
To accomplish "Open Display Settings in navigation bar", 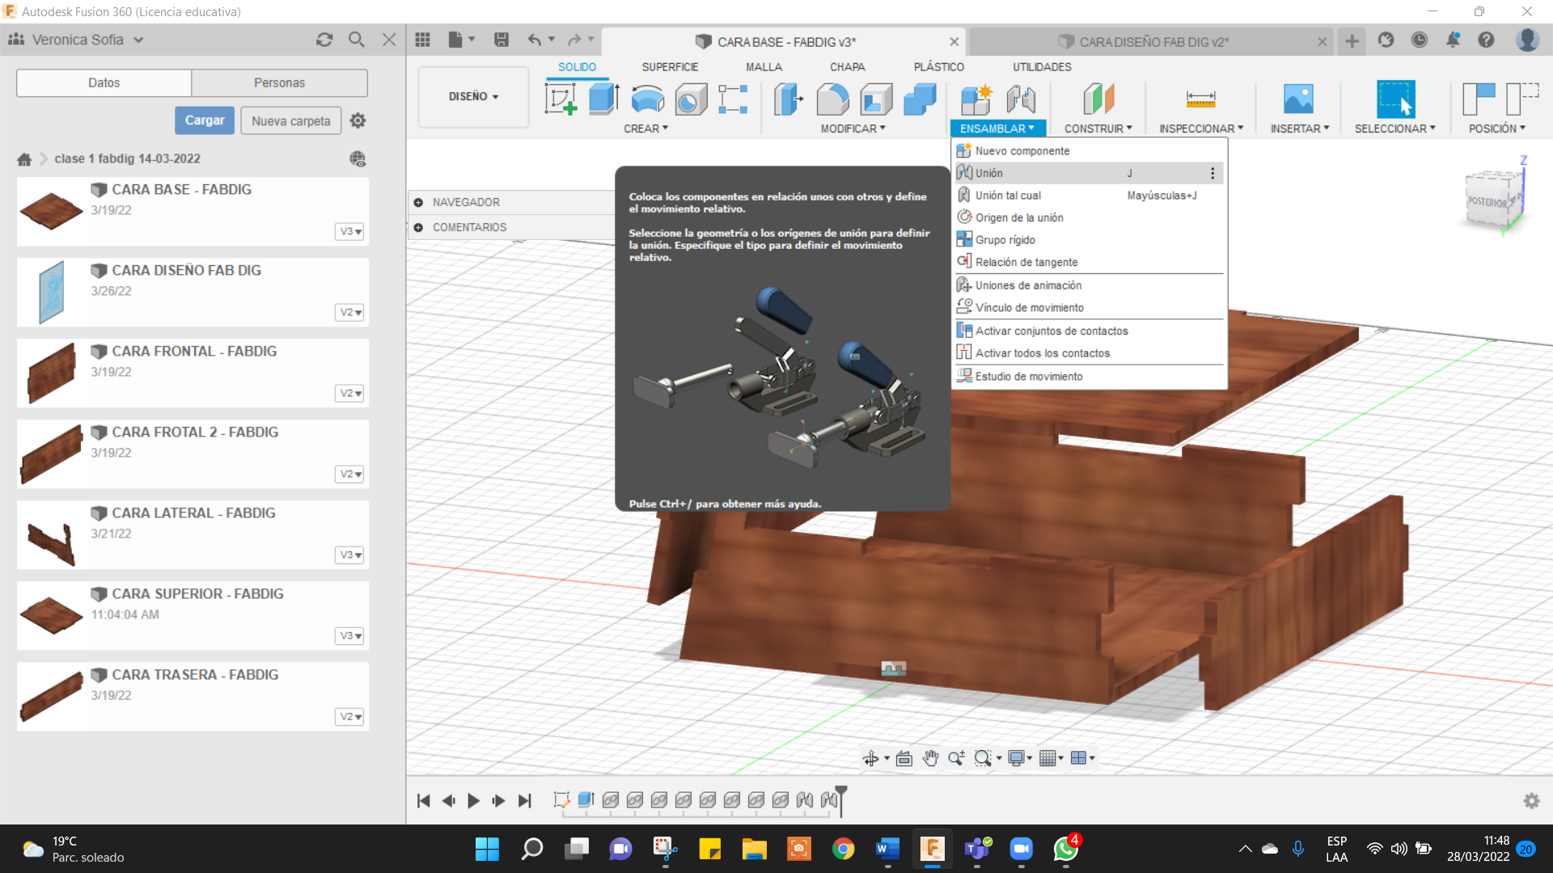I will (x=1017, y=758).
